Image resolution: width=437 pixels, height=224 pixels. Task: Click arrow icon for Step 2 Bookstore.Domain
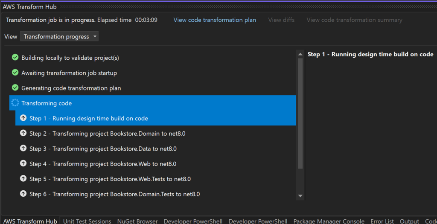(23, 133)
